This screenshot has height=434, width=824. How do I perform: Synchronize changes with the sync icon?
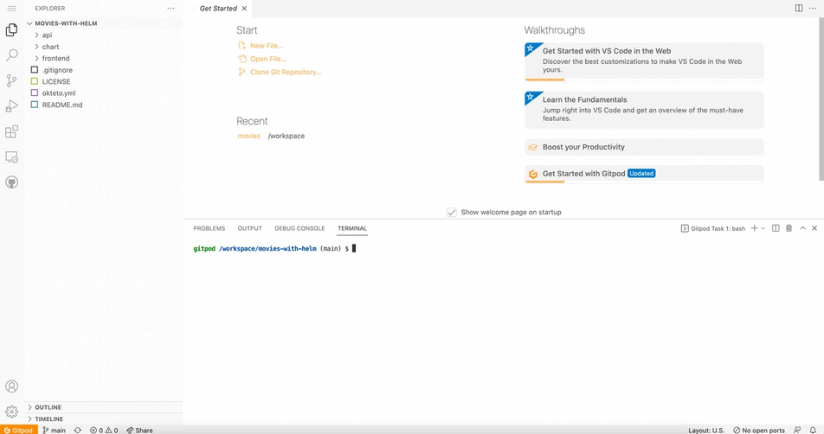tap(78, 430)
